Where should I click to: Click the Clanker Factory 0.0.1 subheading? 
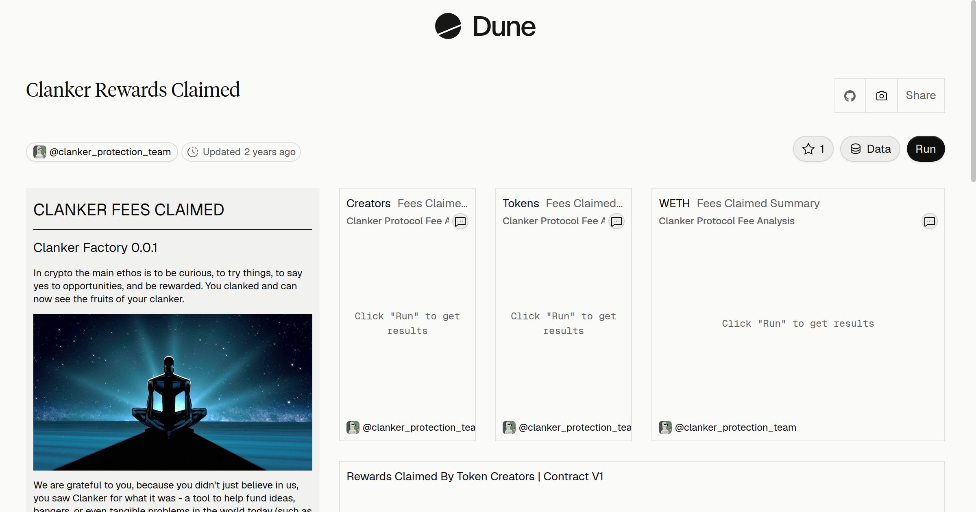[95, 247]
